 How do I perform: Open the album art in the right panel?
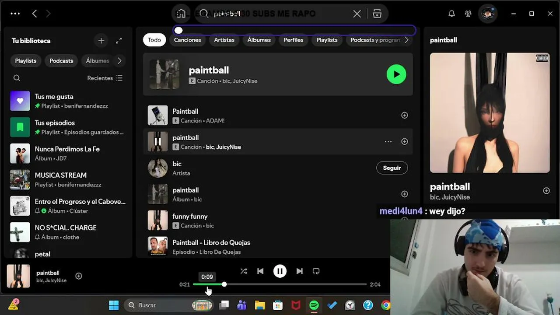490,113
